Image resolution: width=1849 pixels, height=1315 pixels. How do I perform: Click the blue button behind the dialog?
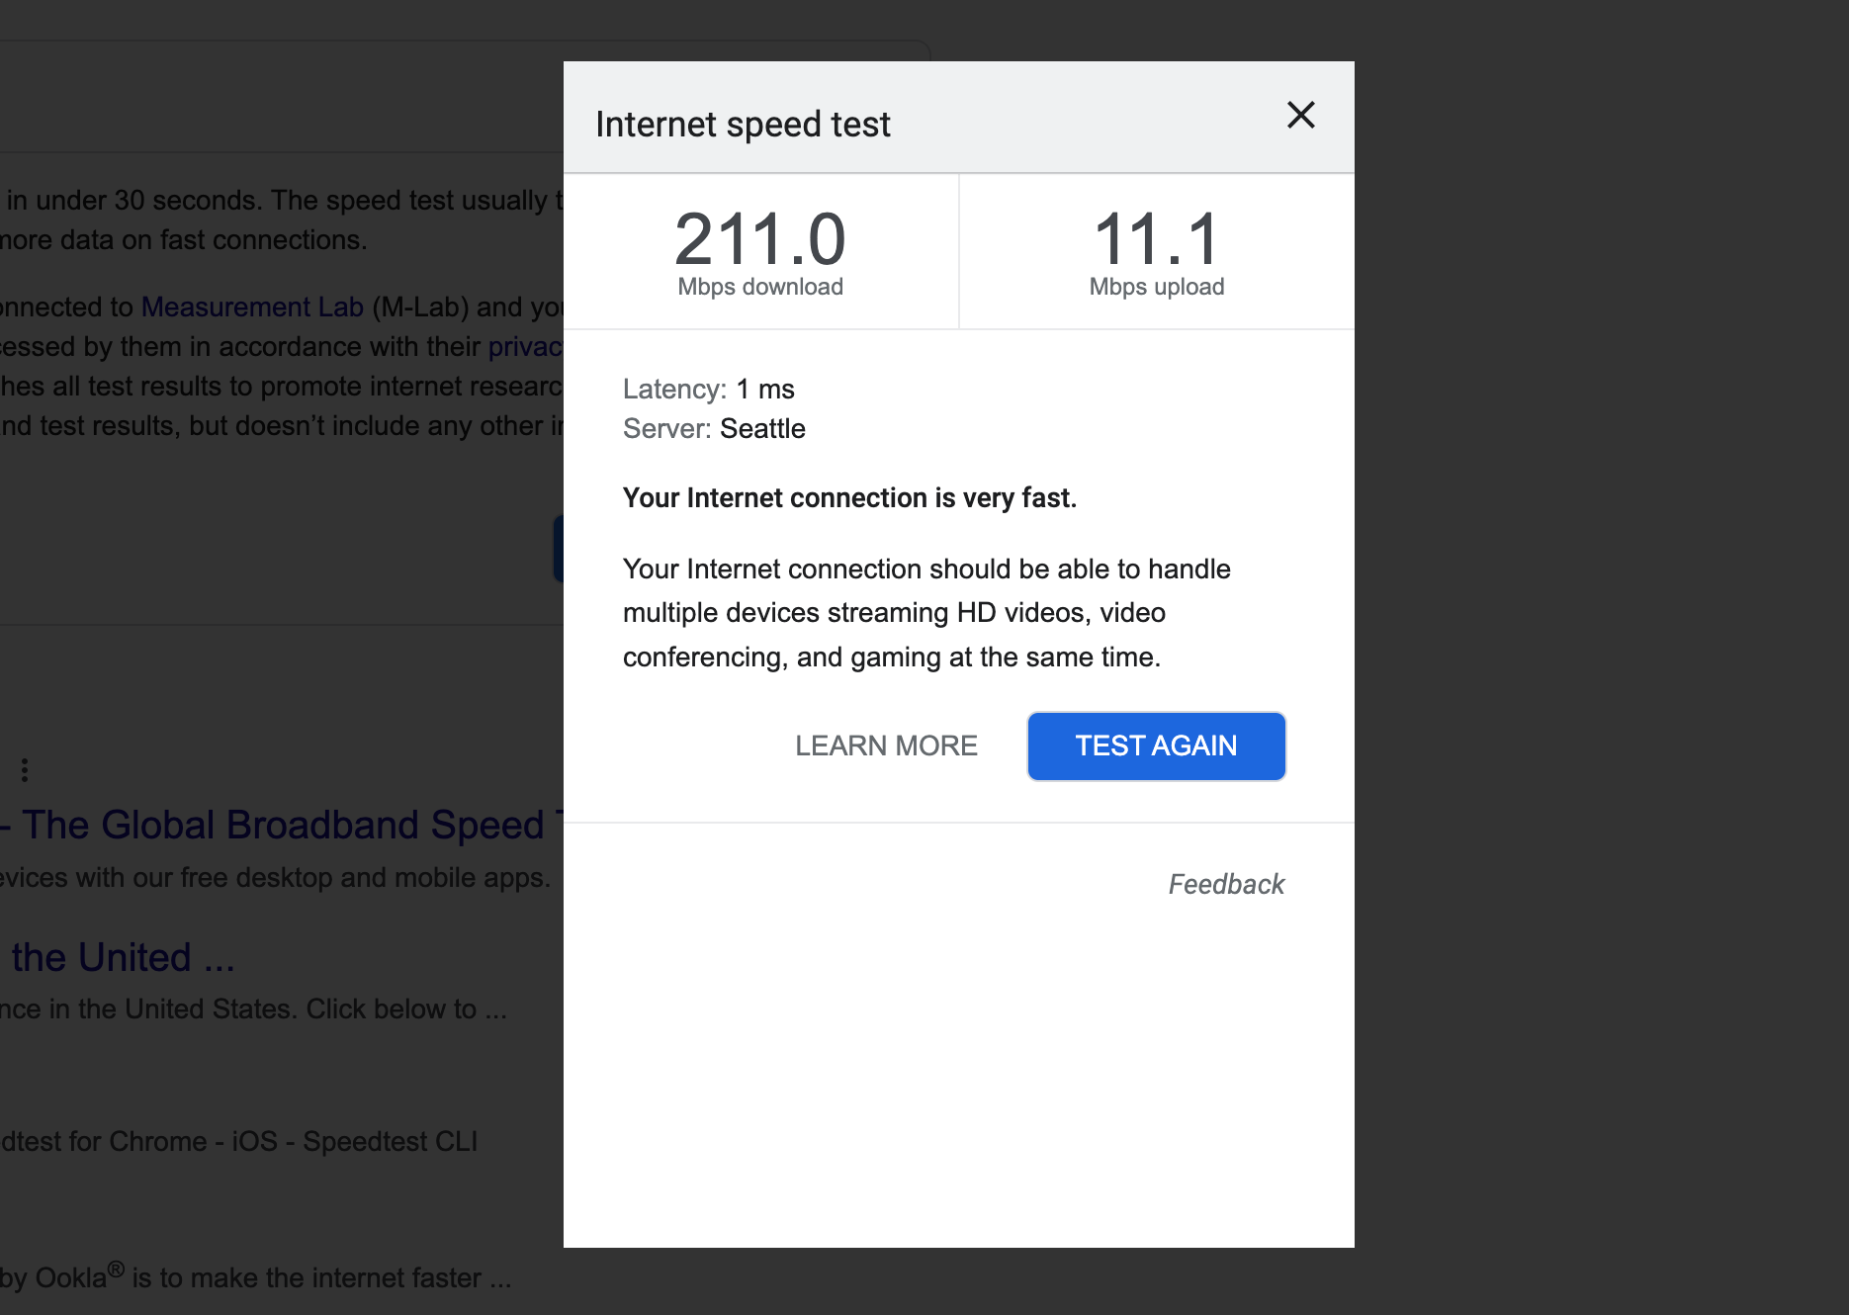click(559, 548)
